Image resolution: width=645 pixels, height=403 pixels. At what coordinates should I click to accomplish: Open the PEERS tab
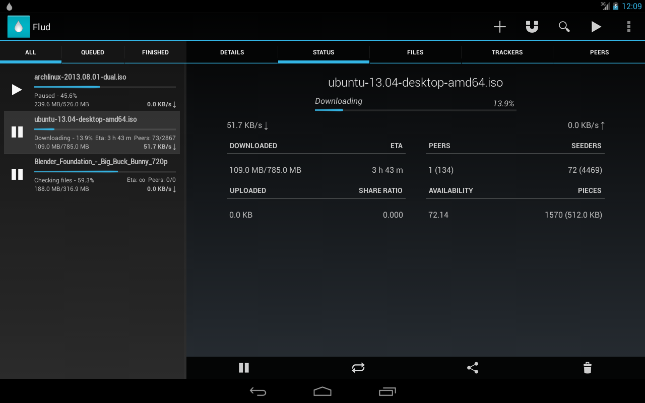(x=599, y=52)
